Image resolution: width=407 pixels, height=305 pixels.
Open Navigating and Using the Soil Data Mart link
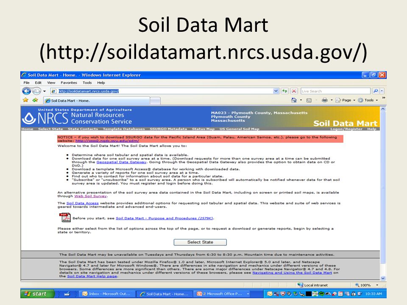click(x=292, y=272)
